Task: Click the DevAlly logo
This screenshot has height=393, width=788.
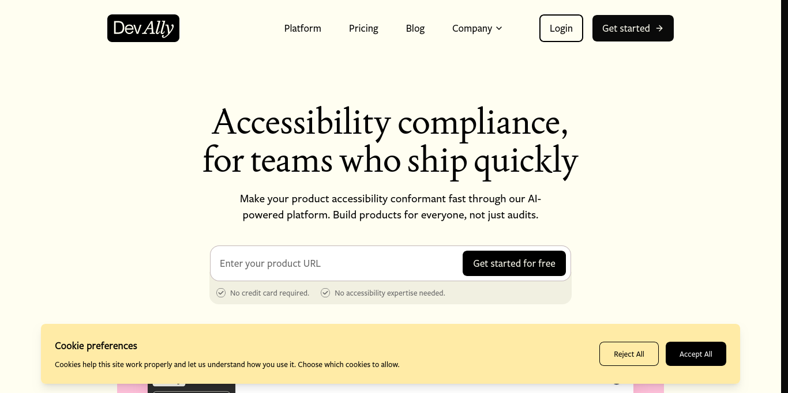Action: point(143,28)
